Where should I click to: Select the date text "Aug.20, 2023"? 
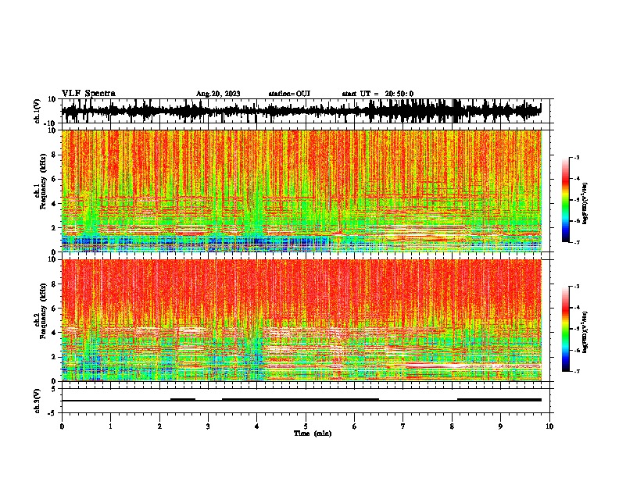coord(218,94)
